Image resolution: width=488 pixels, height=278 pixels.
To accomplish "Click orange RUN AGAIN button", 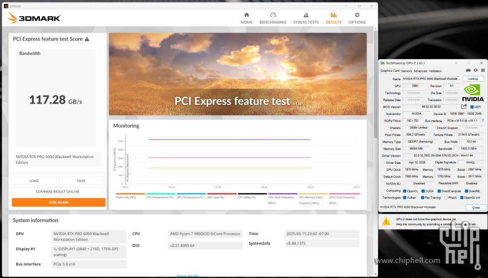I will coord(59,202).
